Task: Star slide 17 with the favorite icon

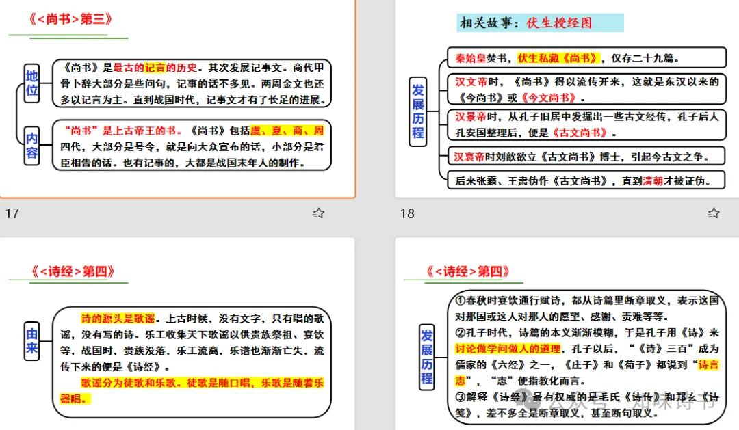Action: click(x=319, y=213)
